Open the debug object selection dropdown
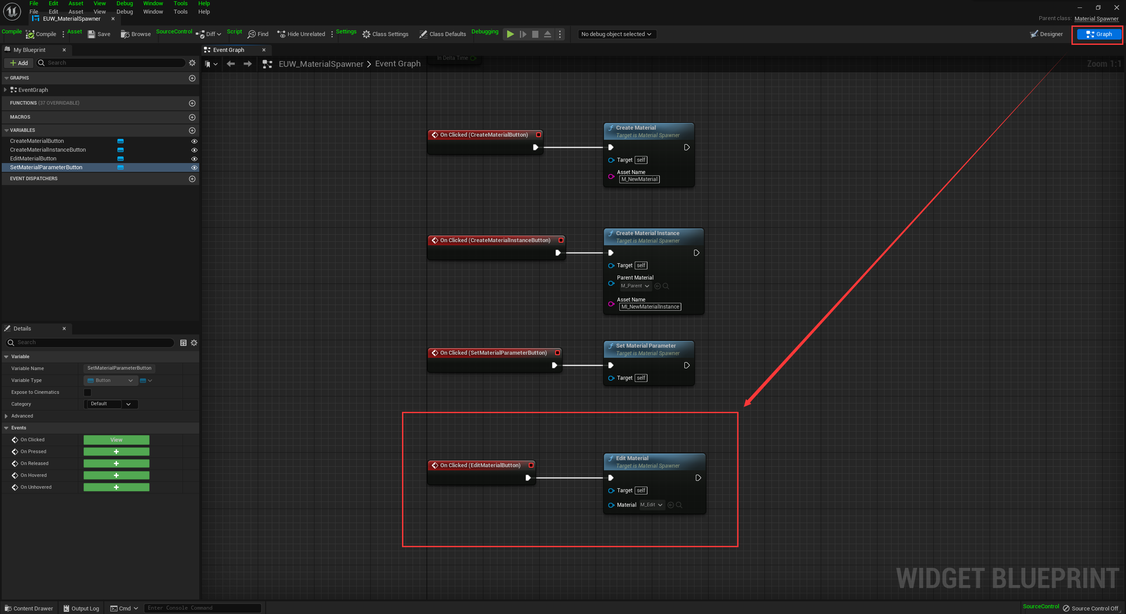 pyautogui.click(x=616, y=34)
